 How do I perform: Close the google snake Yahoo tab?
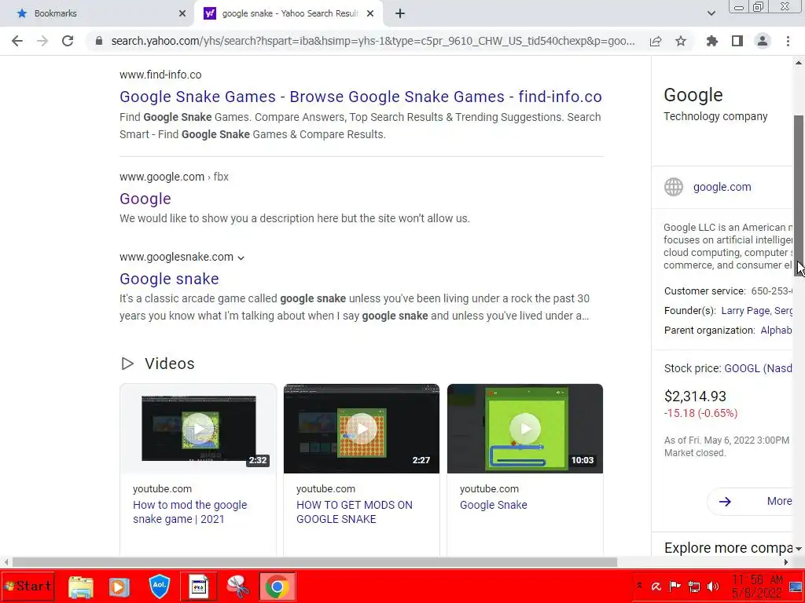pyautogui.click(x=370, y=14)
